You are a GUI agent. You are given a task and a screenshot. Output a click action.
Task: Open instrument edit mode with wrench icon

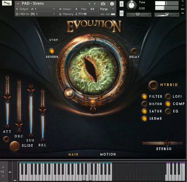(x=7, y=3)
